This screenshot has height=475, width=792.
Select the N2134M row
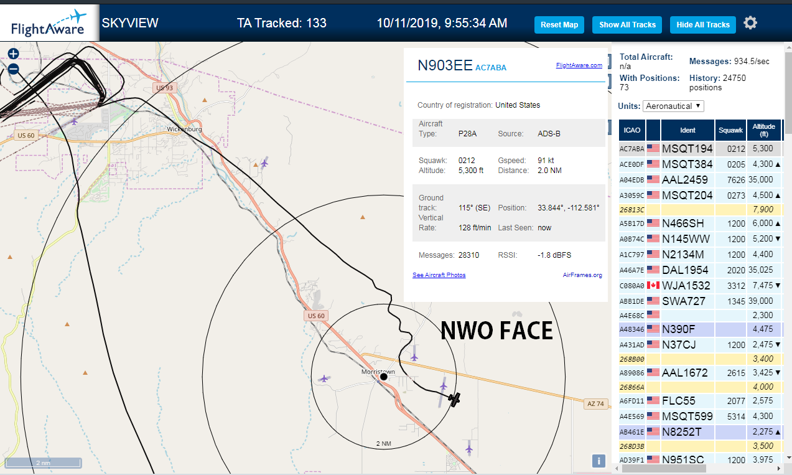click(700, 255)
